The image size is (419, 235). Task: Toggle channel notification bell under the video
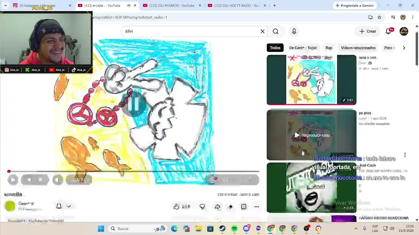coord(59,206)
